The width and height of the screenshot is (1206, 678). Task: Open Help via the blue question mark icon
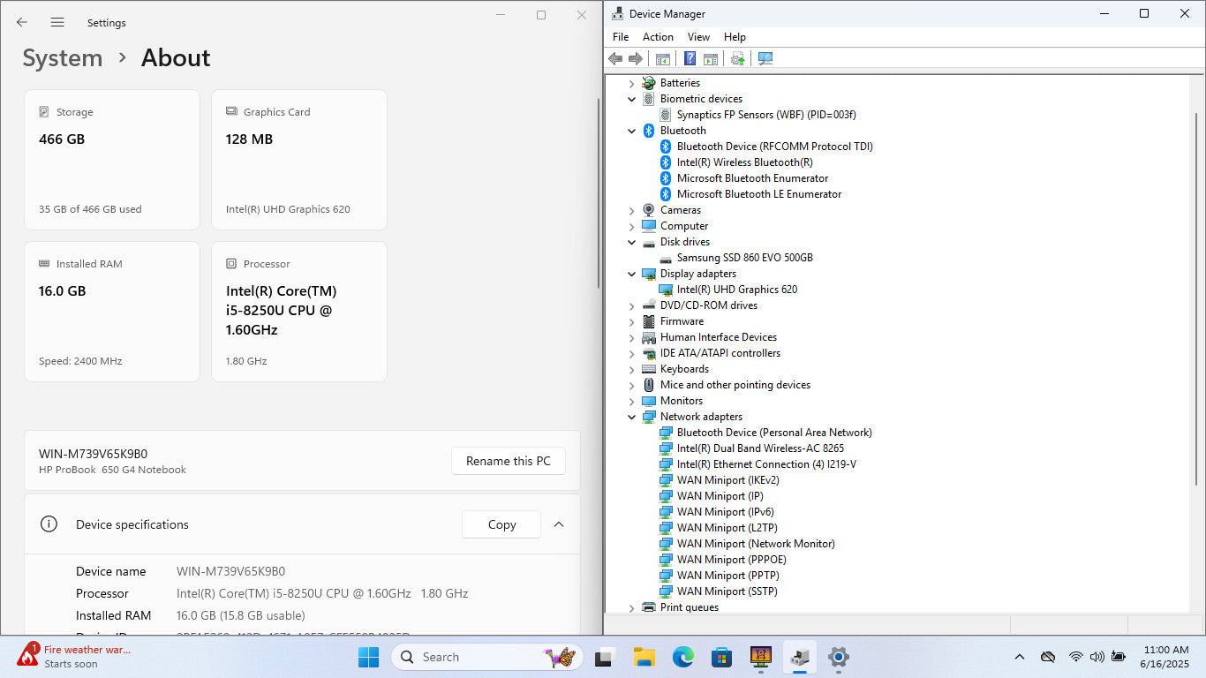click(x=690, y=58)
